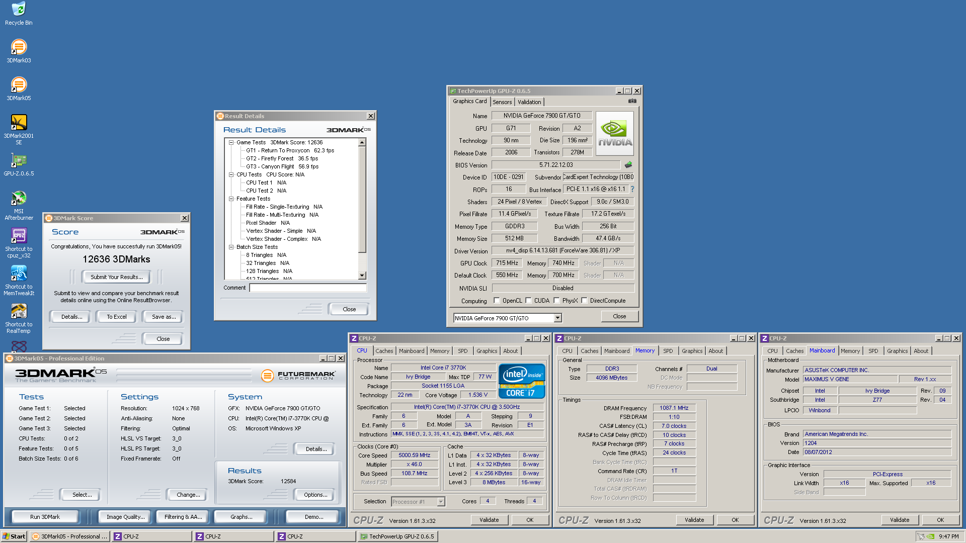This screenshot has width=966, height=543.
Task: Enable the PhysX checkbox
Action: [556, 301]
